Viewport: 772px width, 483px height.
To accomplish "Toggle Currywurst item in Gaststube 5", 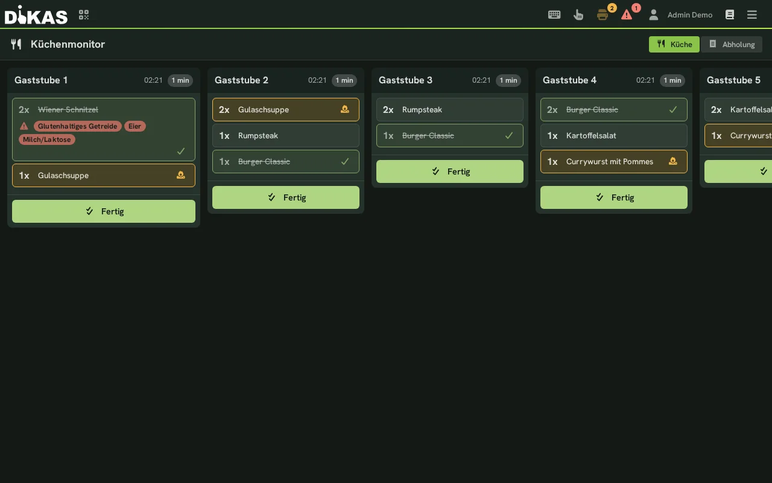I will point(738,135).
